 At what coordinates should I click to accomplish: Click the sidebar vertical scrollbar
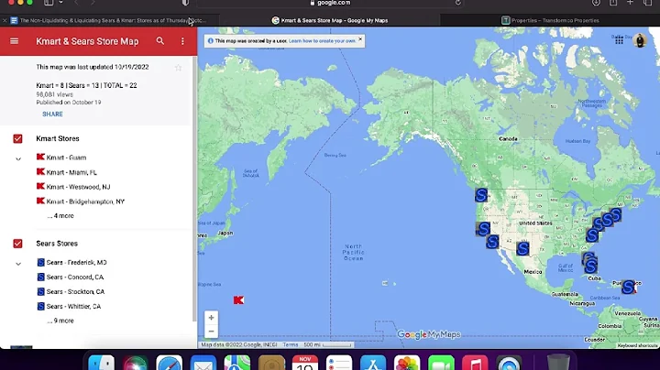pyautogui.click(x=194, y=190)
